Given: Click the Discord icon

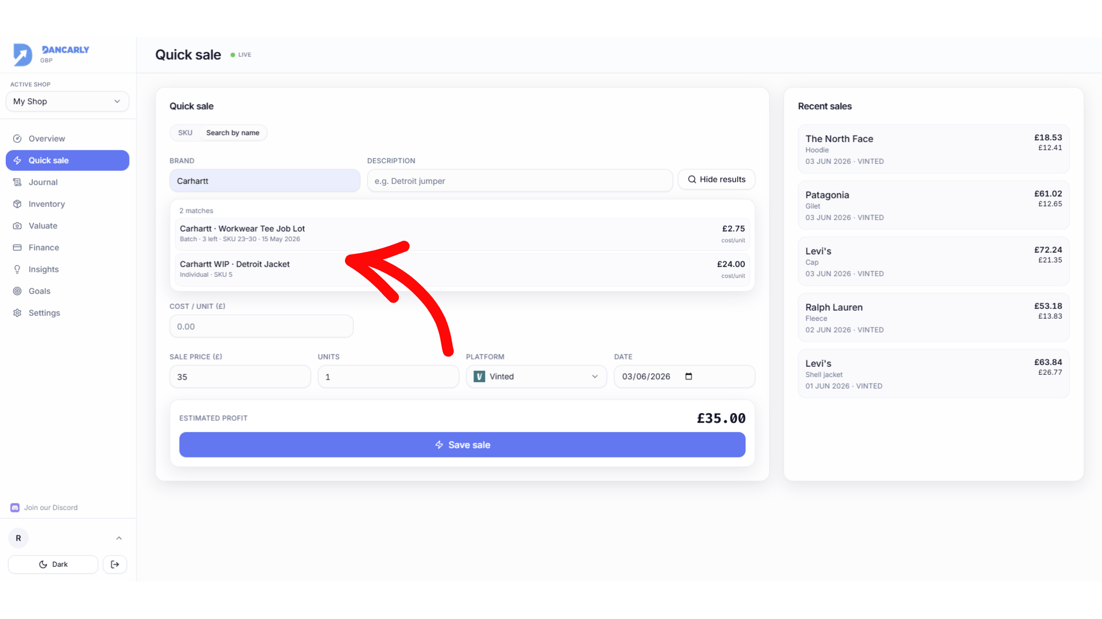Looking at the screenshot, I should (15, 508).
